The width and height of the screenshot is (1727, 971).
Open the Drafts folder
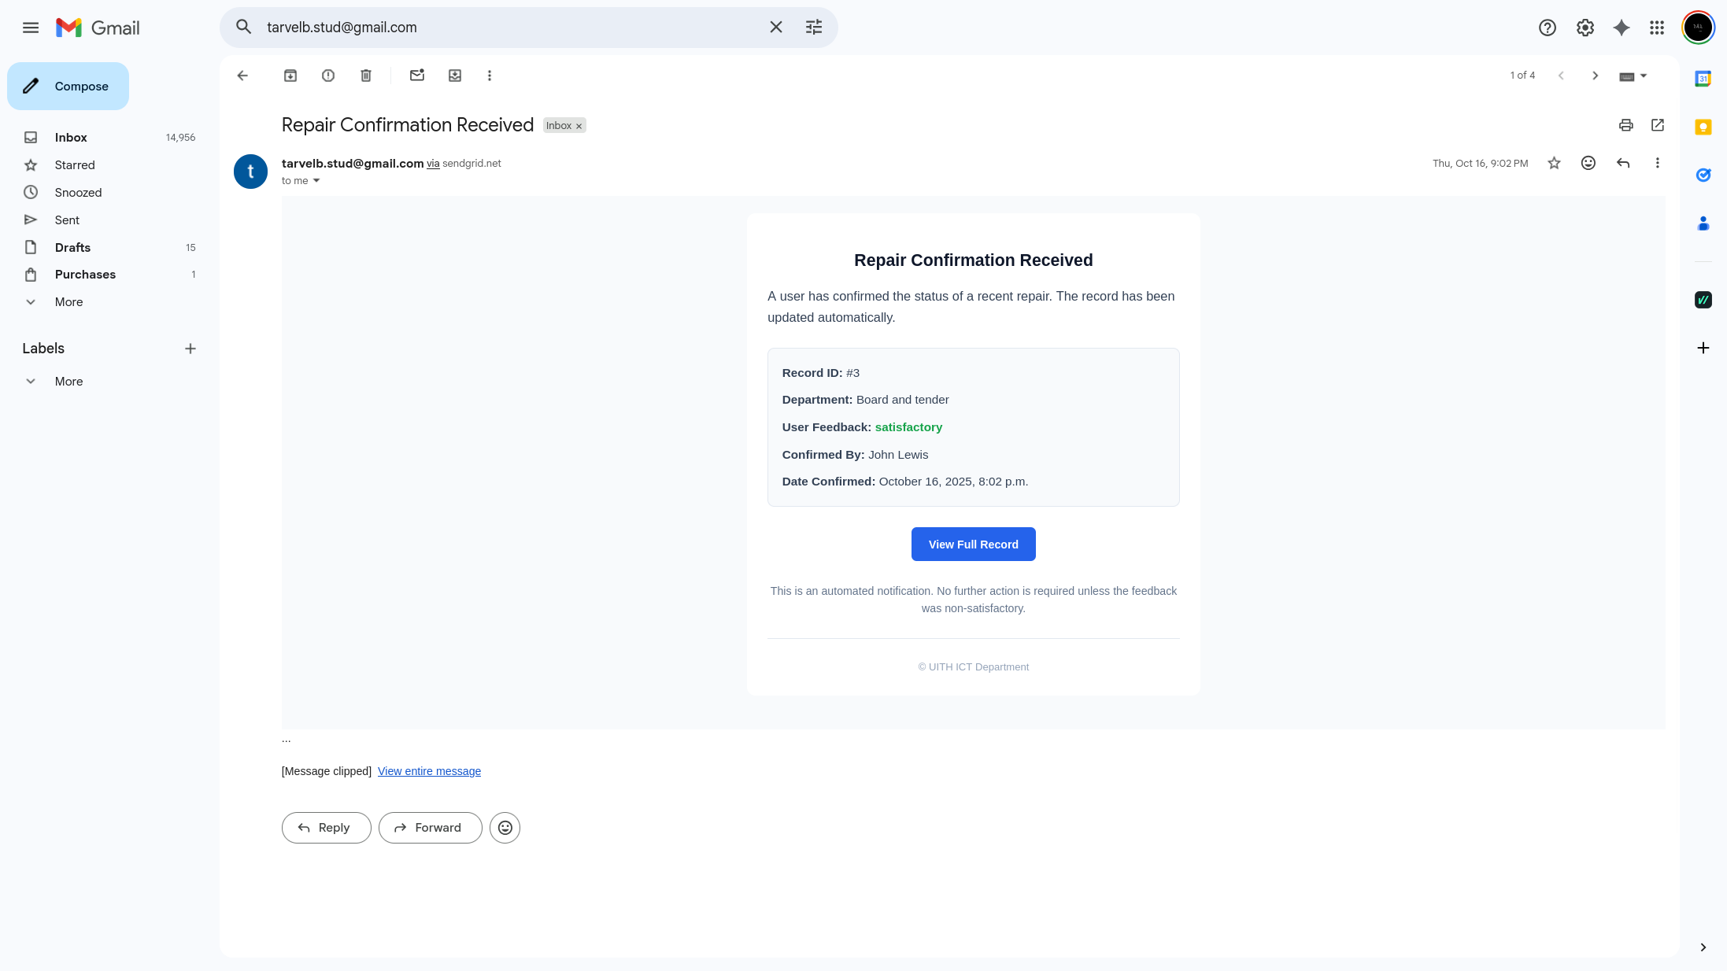[x=72, y=247]
